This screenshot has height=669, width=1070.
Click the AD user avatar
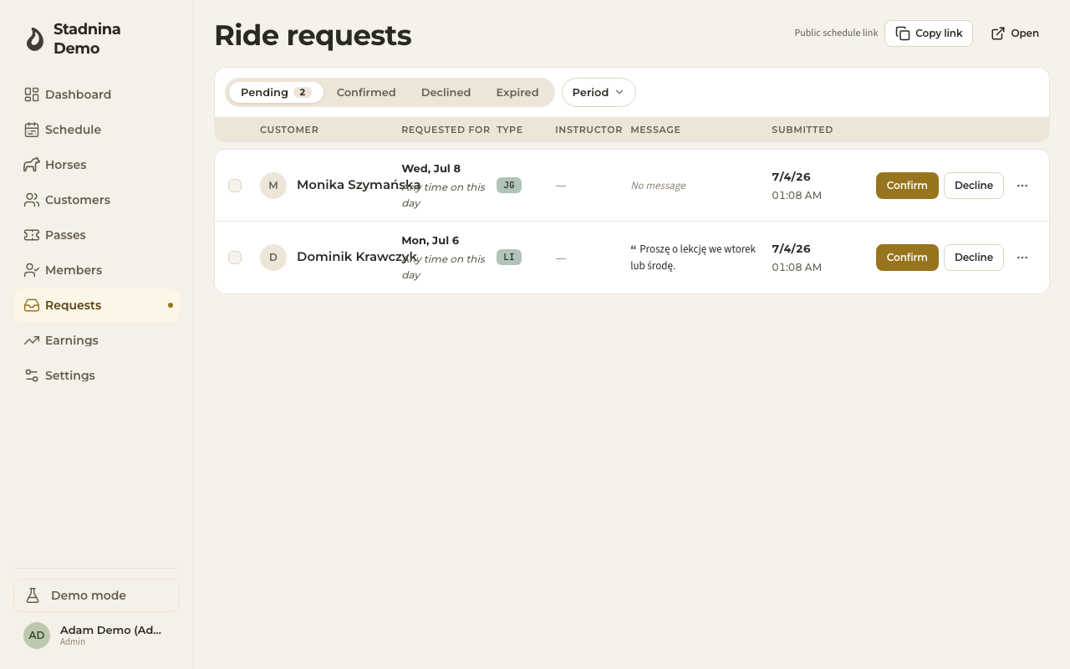click(37, 636)
